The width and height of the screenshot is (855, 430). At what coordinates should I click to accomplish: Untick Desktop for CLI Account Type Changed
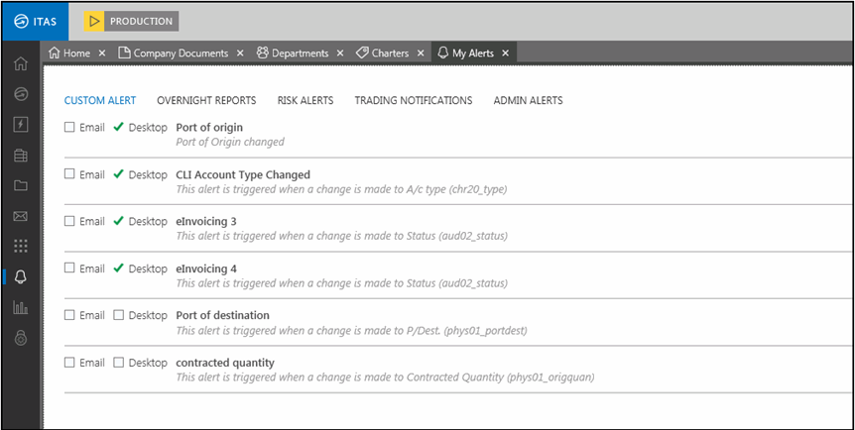(x=118, y=173)
